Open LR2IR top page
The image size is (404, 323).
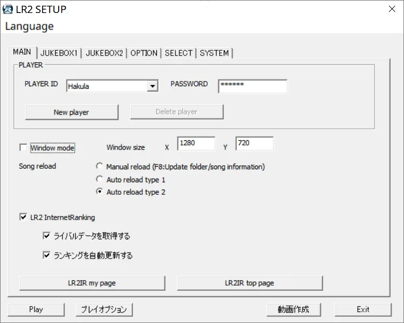point(250,283)
